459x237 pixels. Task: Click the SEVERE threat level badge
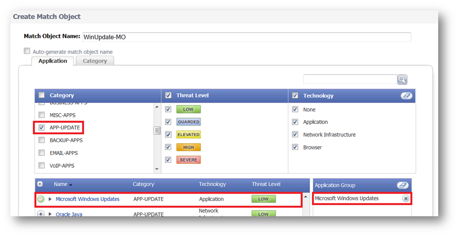pos(188,160)
